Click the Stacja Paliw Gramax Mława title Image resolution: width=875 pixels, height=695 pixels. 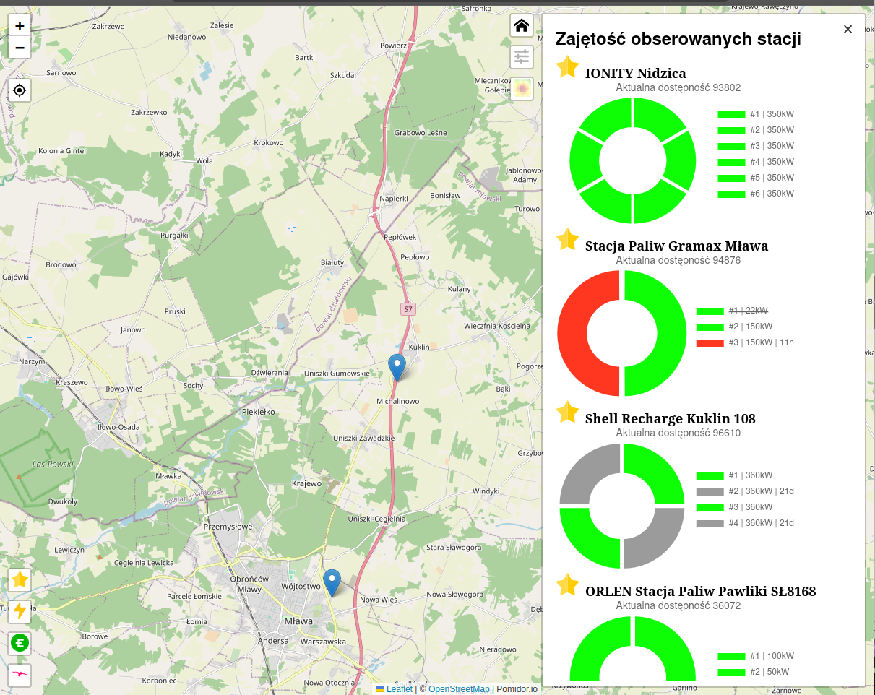click(676, 246)
